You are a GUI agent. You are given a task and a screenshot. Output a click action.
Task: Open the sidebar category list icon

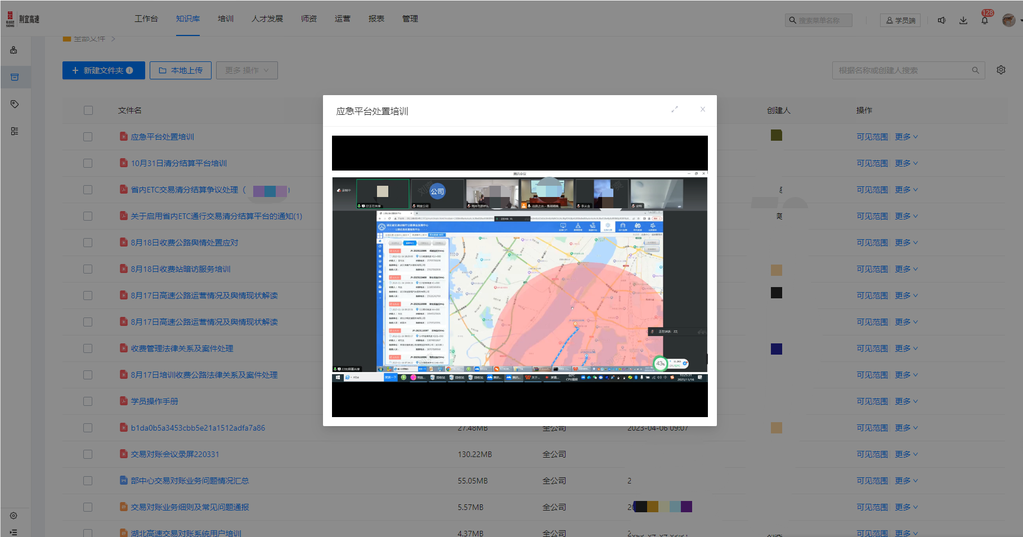coord(15,131)
